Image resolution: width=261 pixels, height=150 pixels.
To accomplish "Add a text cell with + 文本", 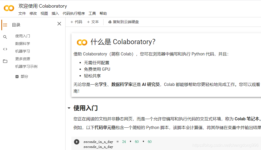I will [x=93, y=22].
